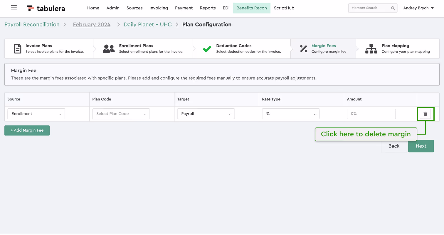This screenshot has height=235, width=444.
Task: Delete the margin fee row via trash icon
Action: [x=425, y=114]
